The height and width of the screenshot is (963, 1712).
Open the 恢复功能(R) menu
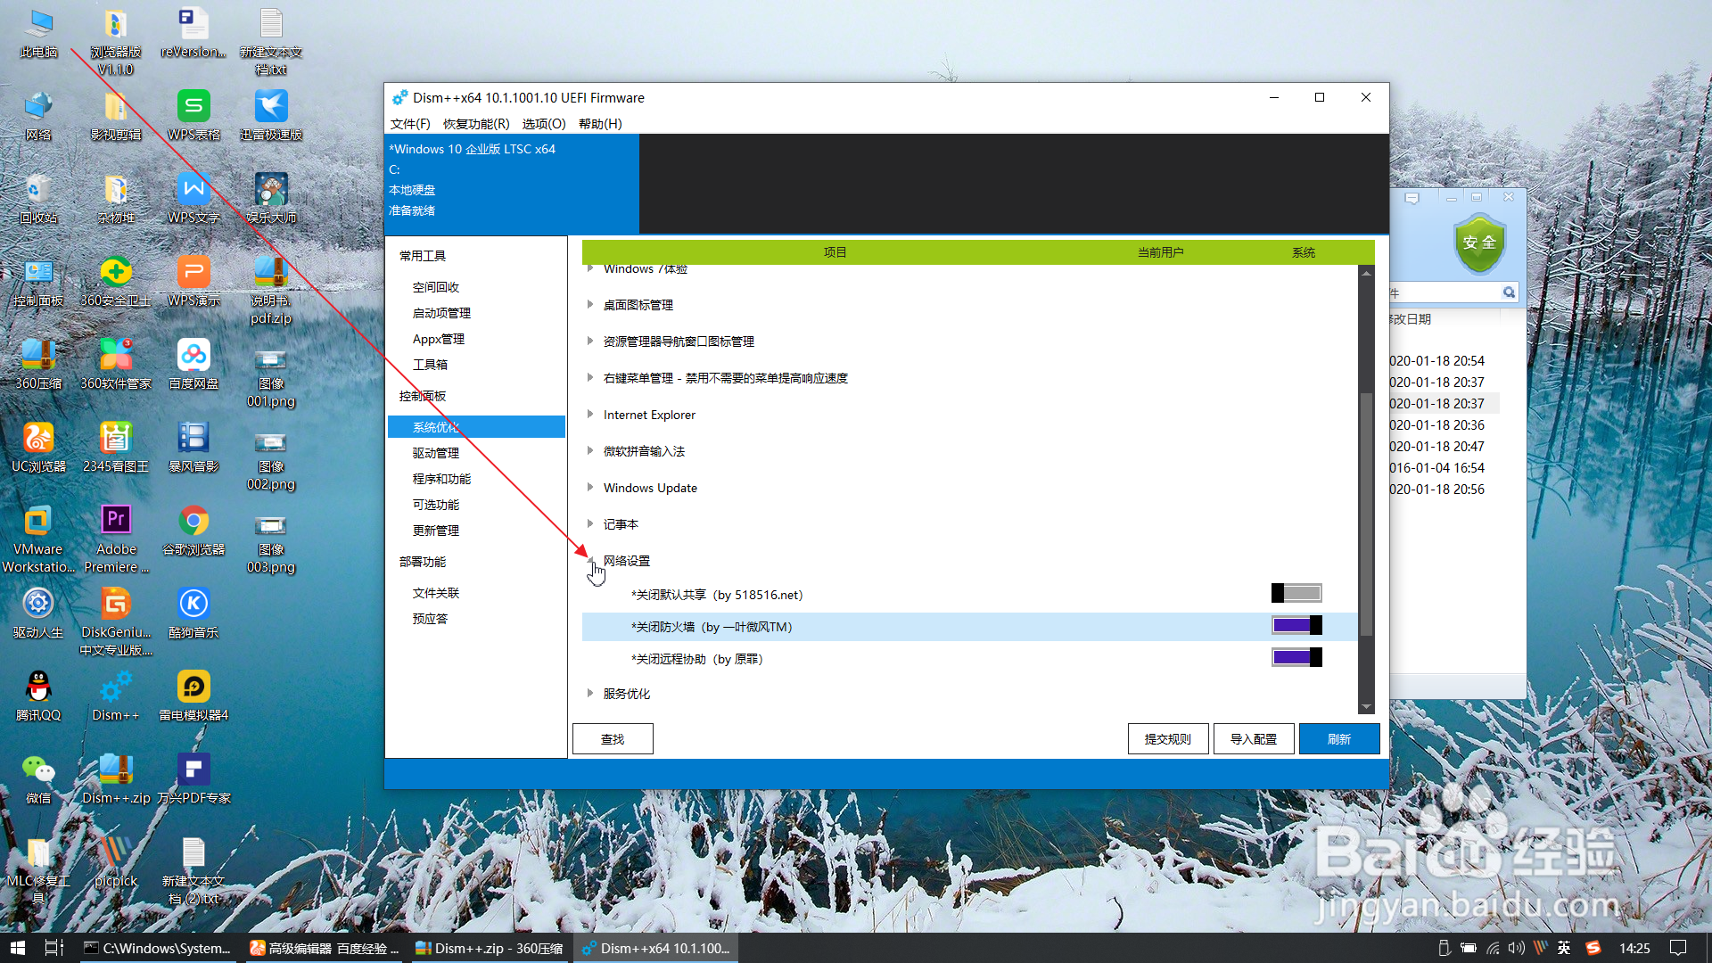pyautogui.click(x=476, y=124)
